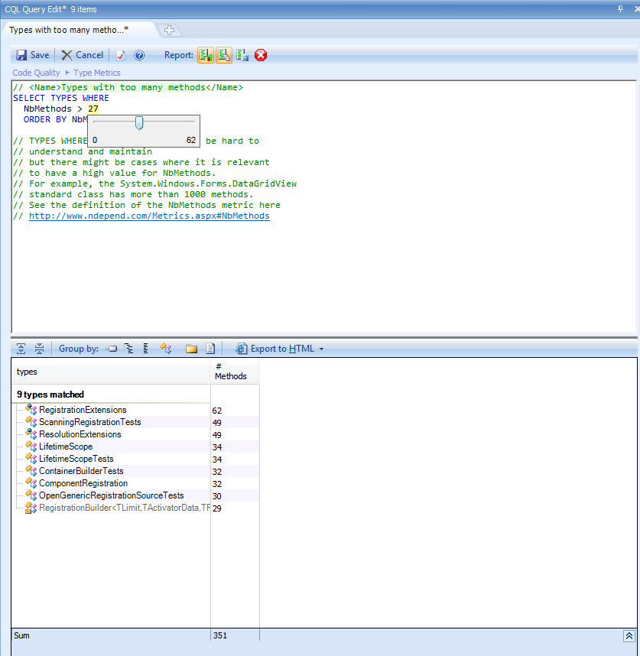640x656 pixels.
Task: Click RegistrationBuilder type icon
Action: point(31,508)
